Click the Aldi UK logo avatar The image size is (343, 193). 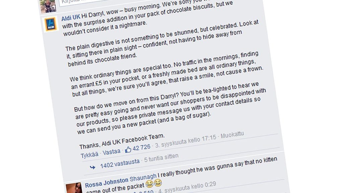[51, 24]
